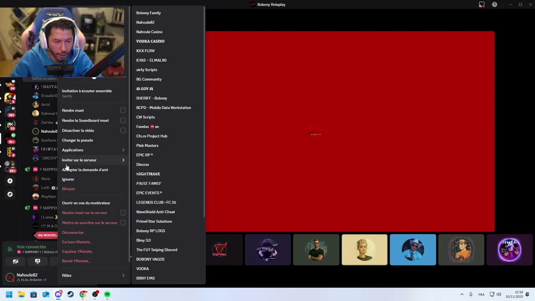The width and height of the screenshot is (535, 301).
Task: Open Spotify from taskbar
Action: tap(107, 294)
